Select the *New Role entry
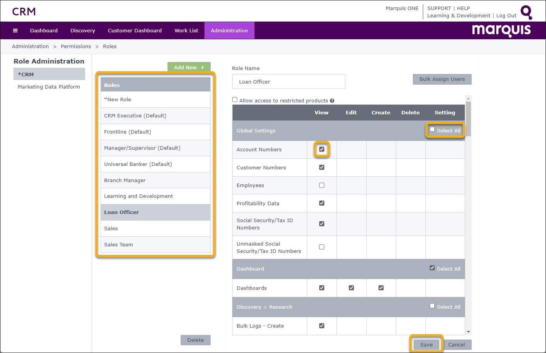The width and height of the screenshot is (546, 353). coord(156,99)
